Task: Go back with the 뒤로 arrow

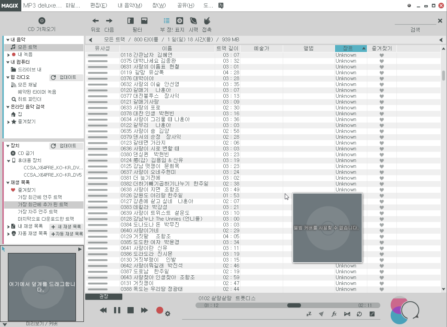Action: point(96,21)
